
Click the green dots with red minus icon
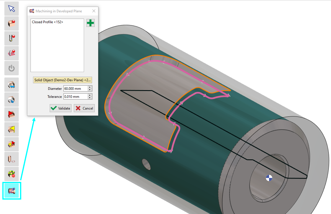point(12,174)
